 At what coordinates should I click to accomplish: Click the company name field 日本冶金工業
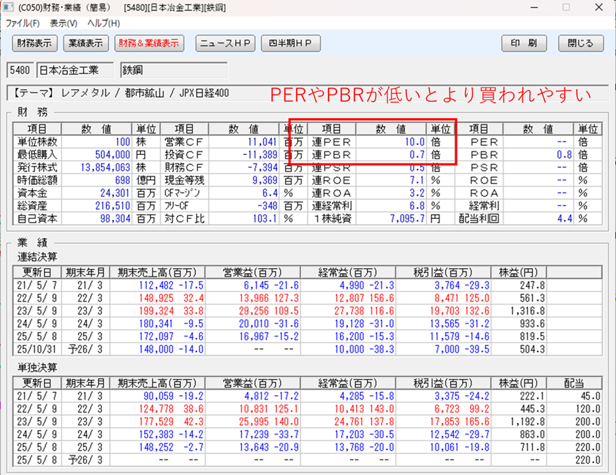pyautogui.click(x=75, y=70)
